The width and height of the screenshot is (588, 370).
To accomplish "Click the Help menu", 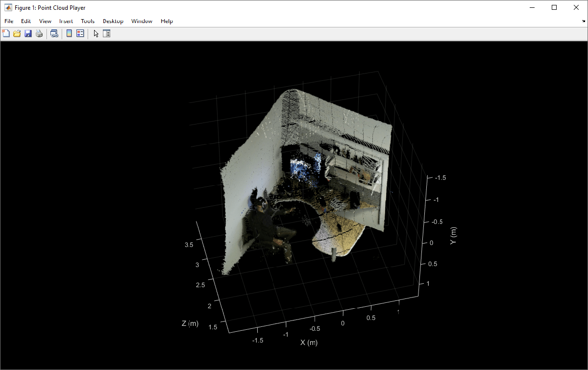I will pyautogui.click(x=167, y=21).
